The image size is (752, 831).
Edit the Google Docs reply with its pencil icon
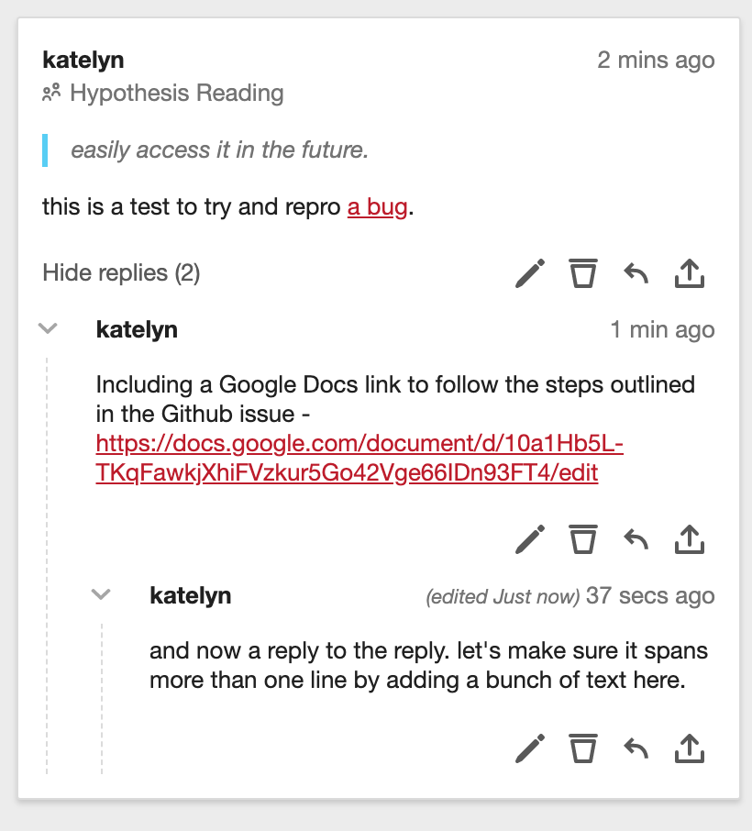coord(529,539)
